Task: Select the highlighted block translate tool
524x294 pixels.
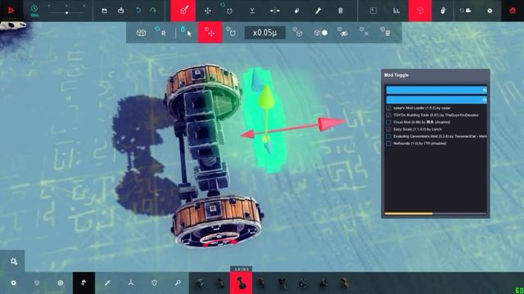Action: tap(210, 33)
